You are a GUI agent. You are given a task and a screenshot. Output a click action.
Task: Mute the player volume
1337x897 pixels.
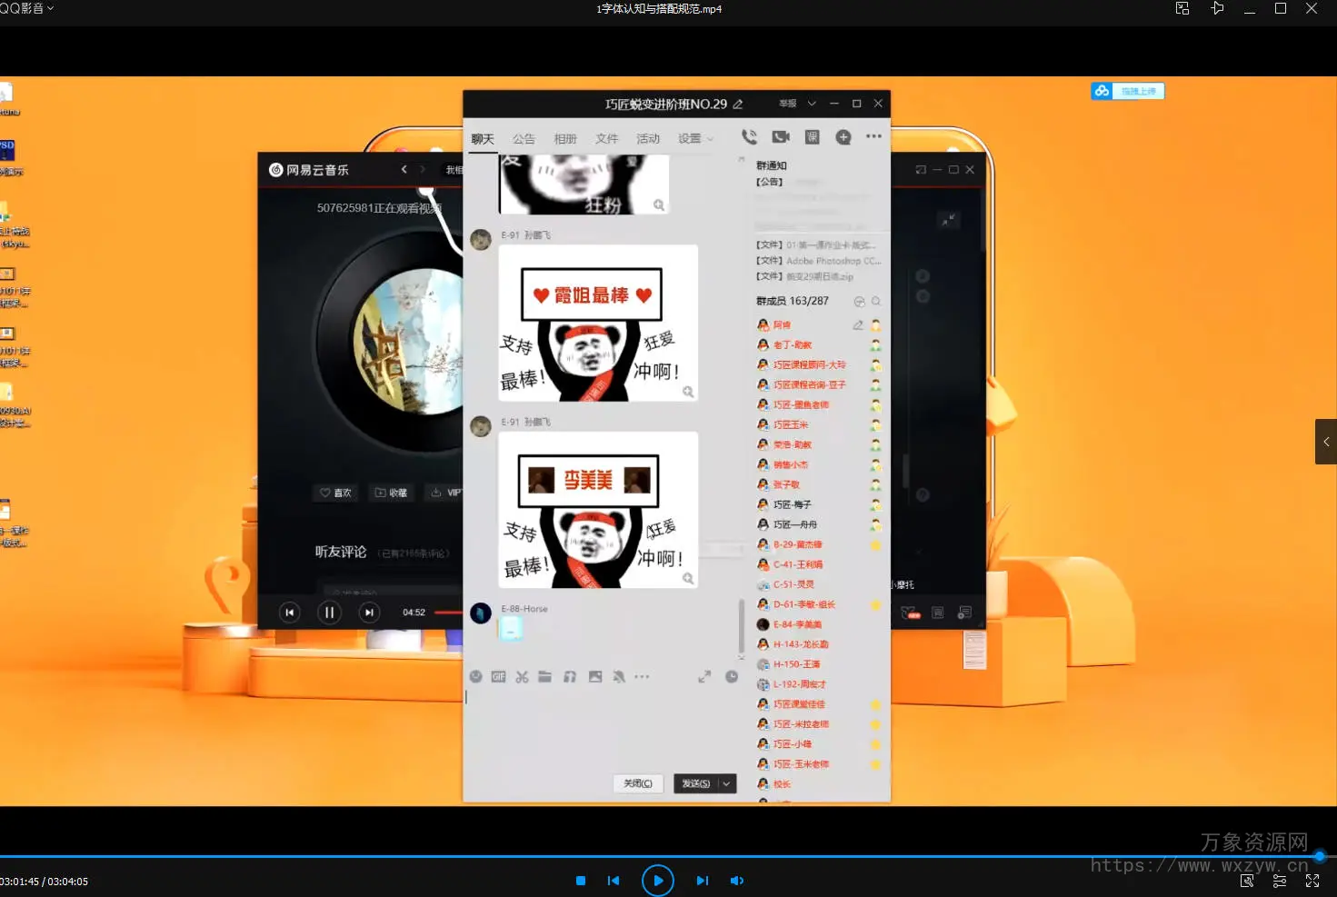click(x=736, y=881)
